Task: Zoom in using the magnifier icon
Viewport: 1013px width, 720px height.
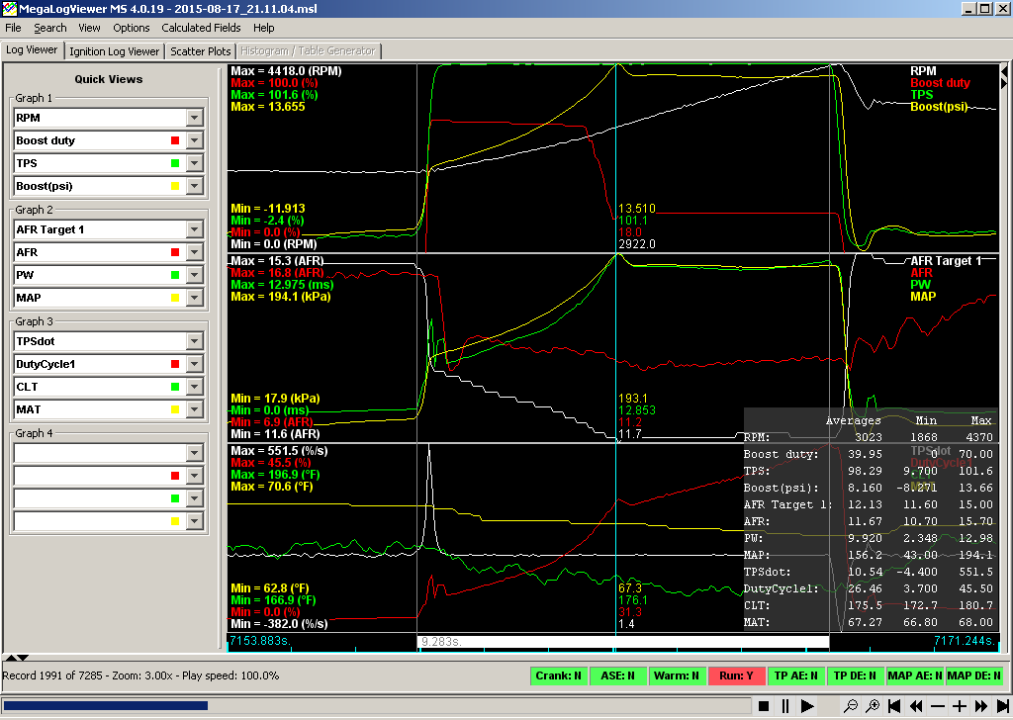Action: 873,706
